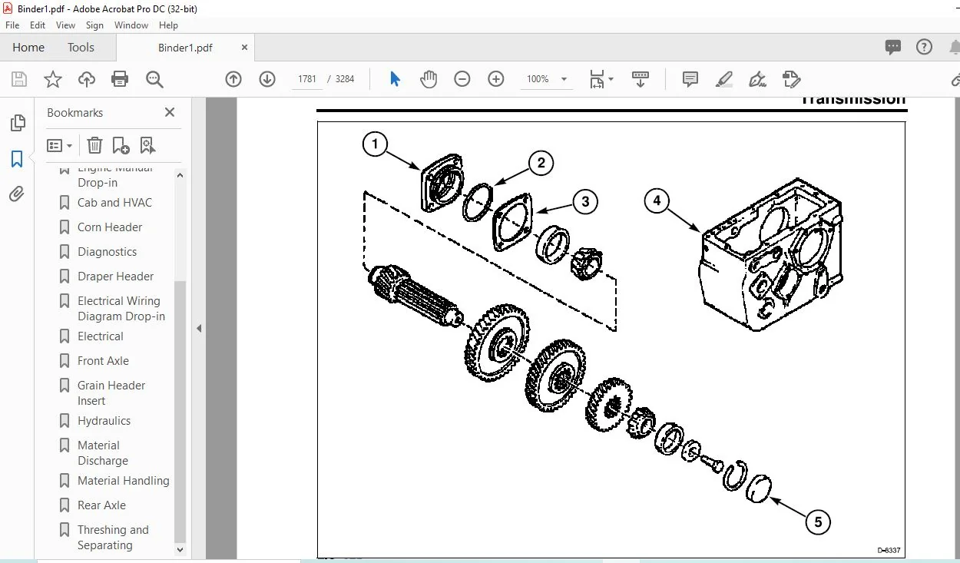Switch to the Tools tab
This screenshot has height=563, width=960.
point(81,48)
